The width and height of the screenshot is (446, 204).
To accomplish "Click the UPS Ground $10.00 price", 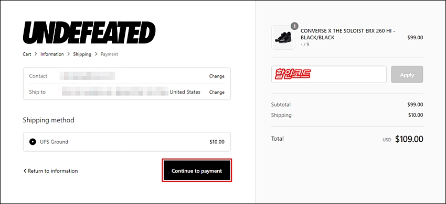I will point(217,142).
